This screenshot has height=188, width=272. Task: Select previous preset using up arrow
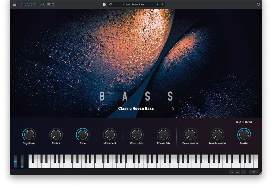click(x=157, y=4)
